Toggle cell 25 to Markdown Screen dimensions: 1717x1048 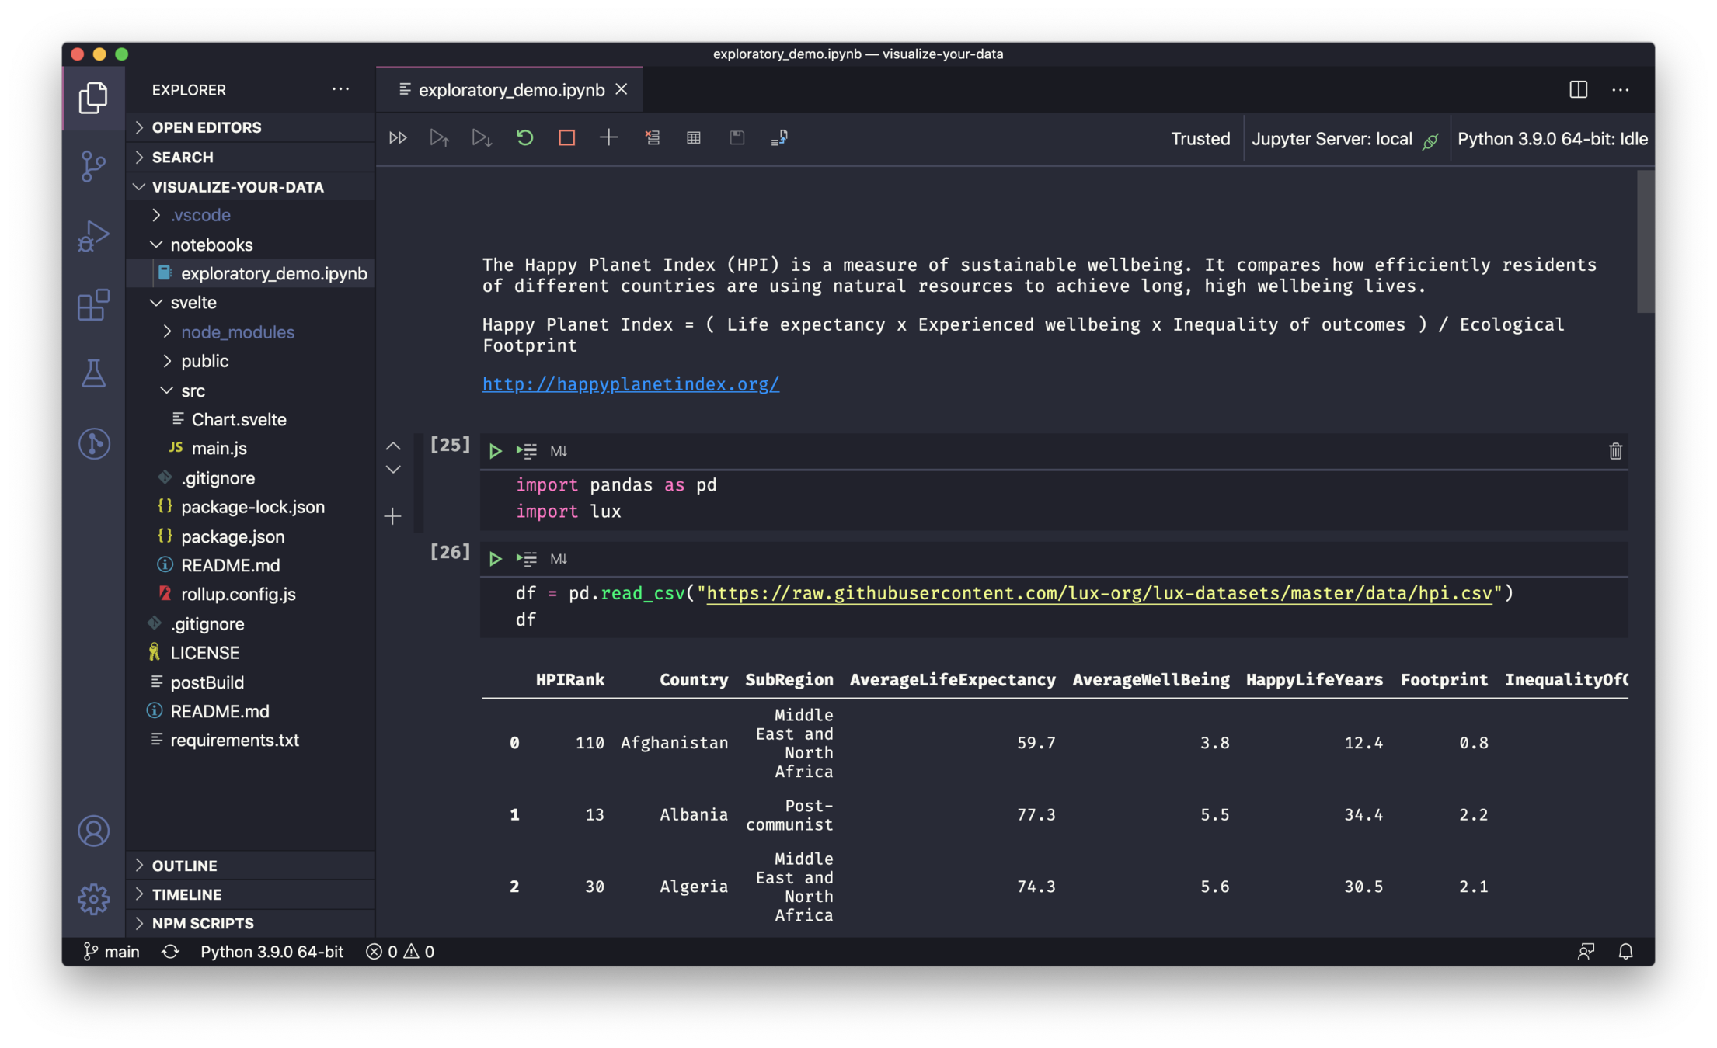[558, 451]
